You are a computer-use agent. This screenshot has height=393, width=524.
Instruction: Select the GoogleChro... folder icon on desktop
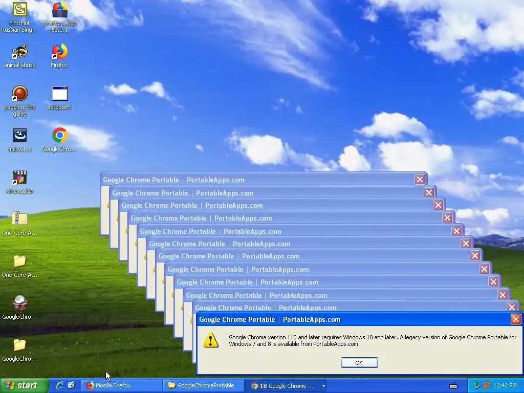(19, 350)
